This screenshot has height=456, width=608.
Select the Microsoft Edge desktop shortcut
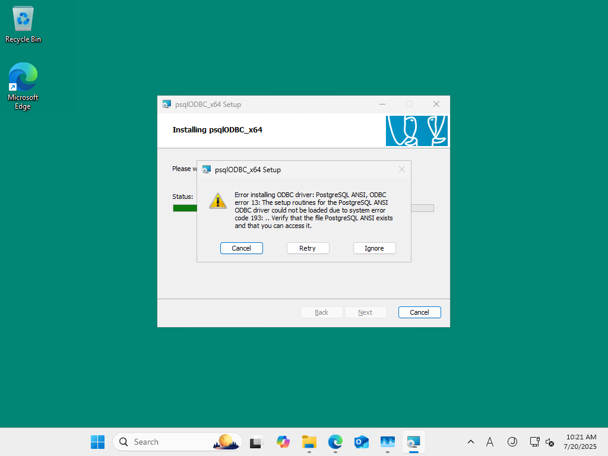coord(23,86)
